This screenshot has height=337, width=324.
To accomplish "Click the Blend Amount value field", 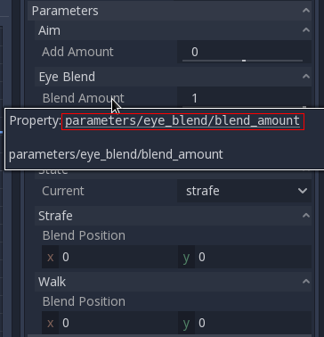I will [245, 98].
